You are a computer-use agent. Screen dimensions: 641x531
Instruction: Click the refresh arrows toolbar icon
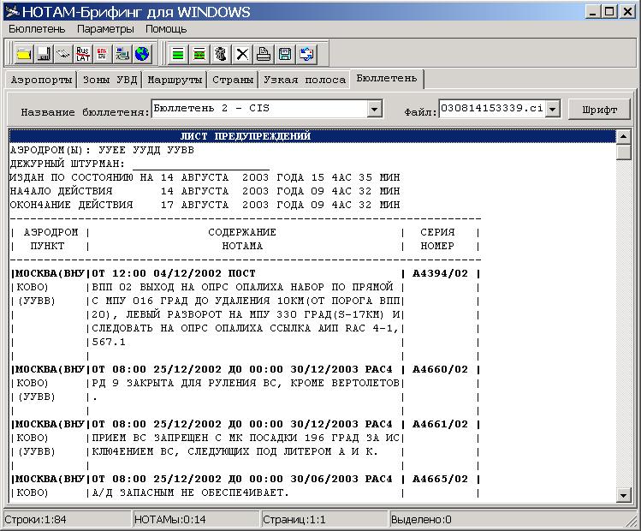click(x=306, y=54)
